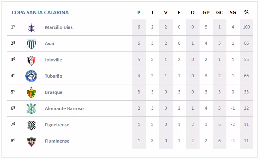This screenshot has height=160, width=260.
Task: Click the Joinville club crest
Action: tap(32, 60)
